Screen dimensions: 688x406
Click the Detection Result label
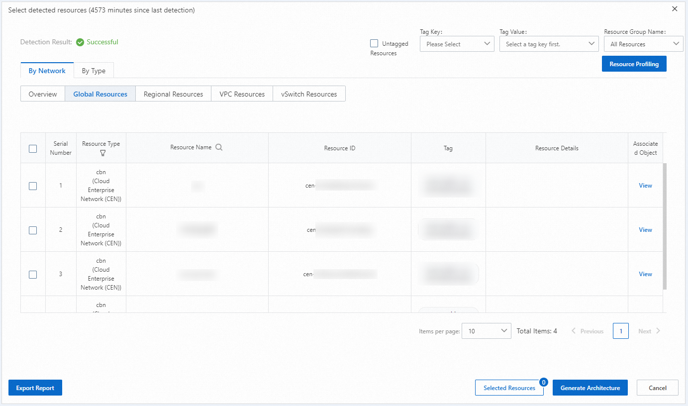coord(46,42)
